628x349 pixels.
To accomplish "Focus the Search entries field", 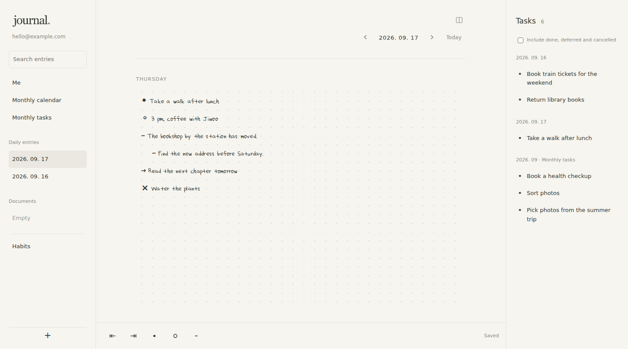I will click(x=48, y=59).
